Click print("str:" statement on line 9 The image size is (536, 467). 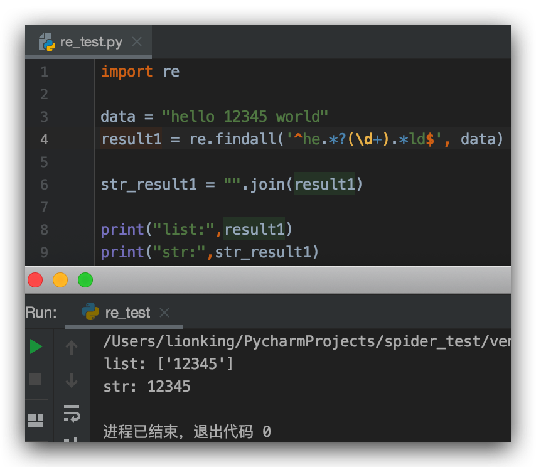click(x=210, y=252)
